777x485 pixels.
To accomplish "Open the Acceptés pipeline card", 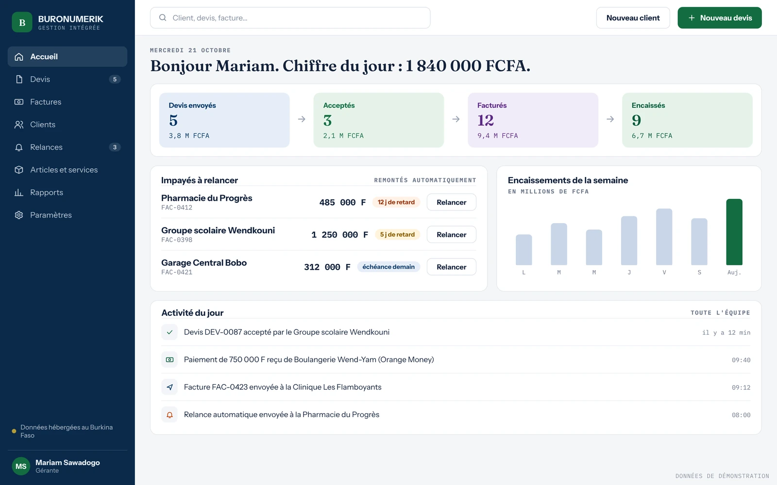I will coord(379,120).
